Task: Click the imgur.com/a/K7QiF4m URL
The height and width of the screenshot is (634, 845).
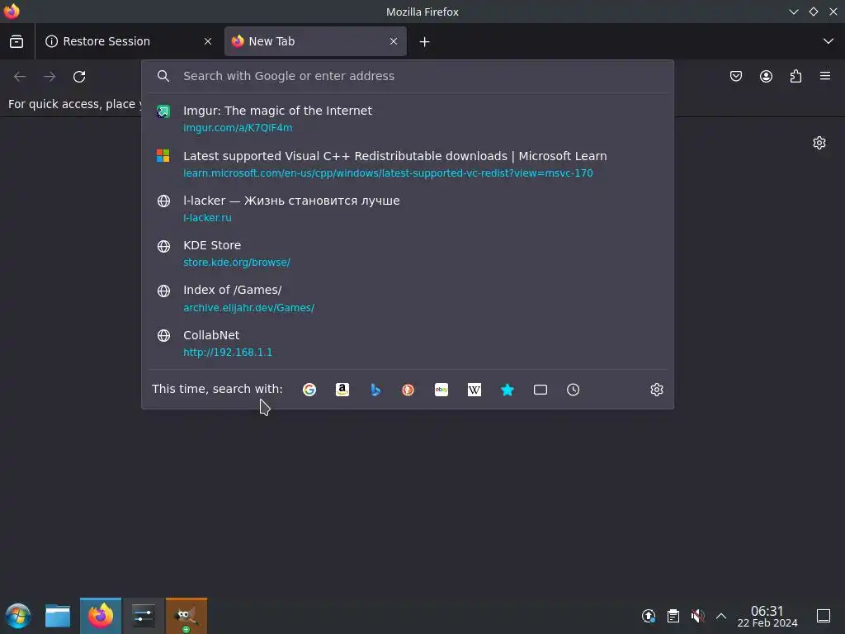Action: [x=238, y=128]
